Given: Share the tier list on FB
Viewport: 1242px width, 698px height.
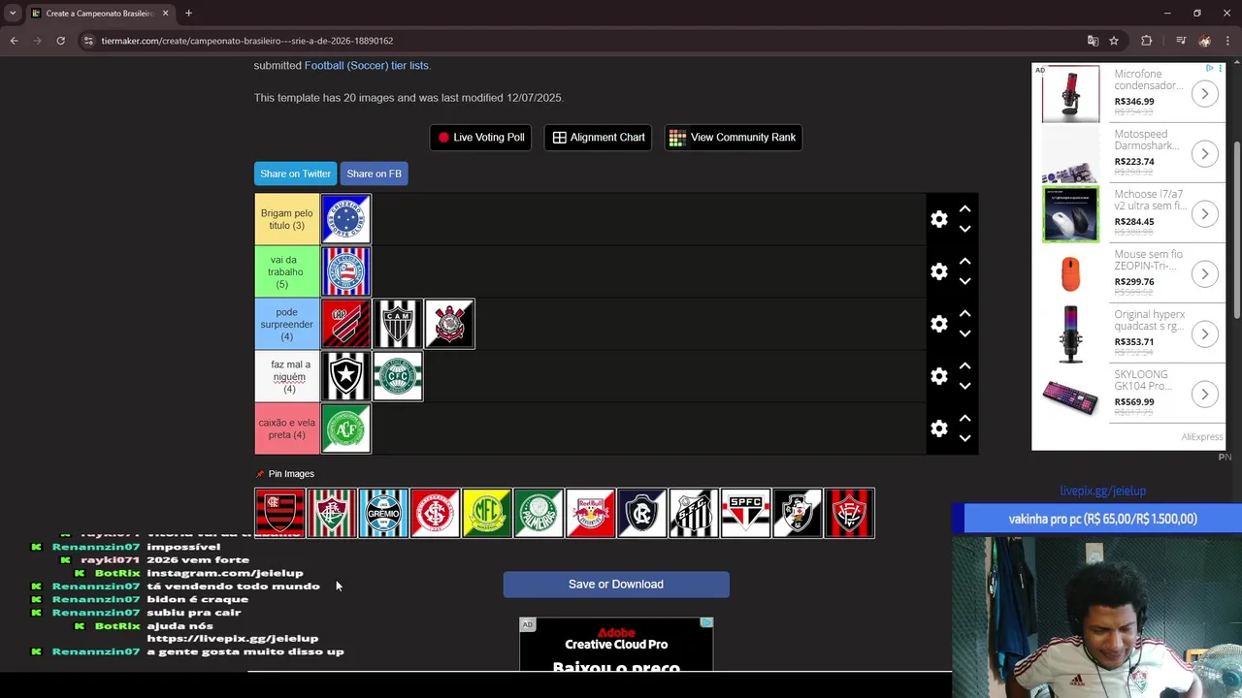Looking at the screenshot, I should pos(374,174).
